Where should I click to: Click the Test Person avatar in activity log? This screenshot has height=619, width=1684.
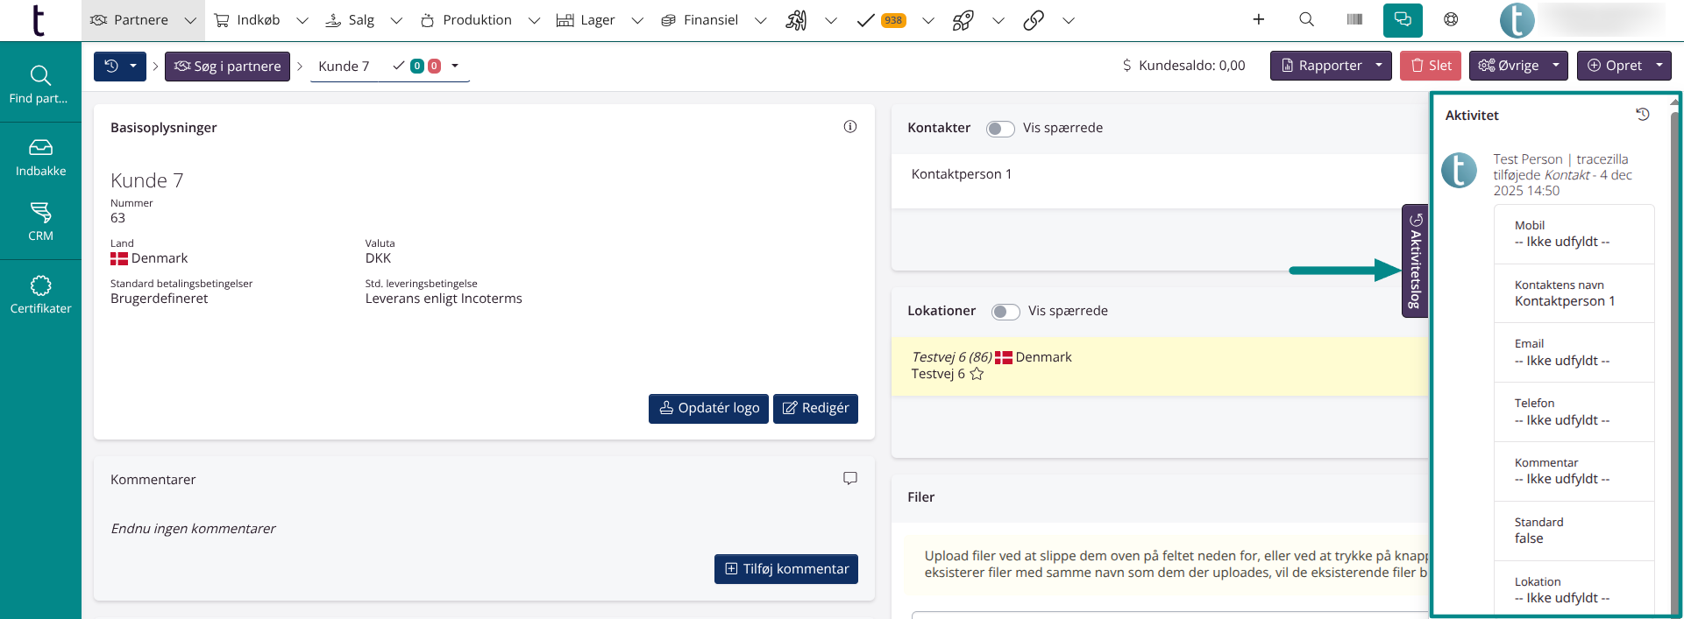click(1459, 170)
